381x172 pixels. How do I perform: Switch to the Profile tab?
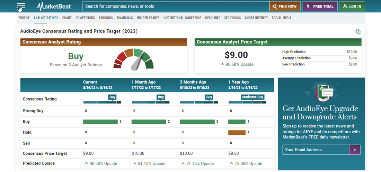coord(24,18)
